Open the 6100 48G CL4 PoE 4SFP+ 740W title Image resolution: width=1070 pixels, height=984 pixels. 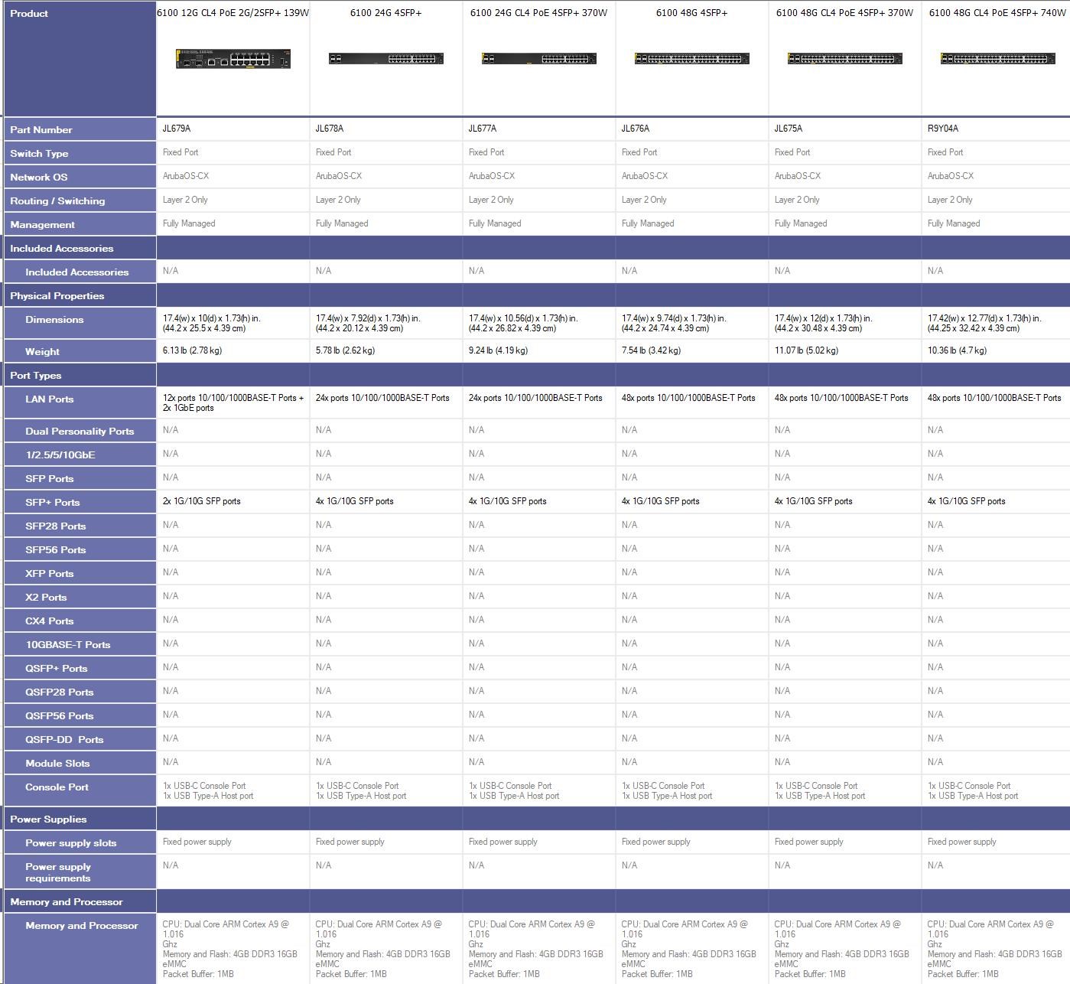tap(997, 13)
